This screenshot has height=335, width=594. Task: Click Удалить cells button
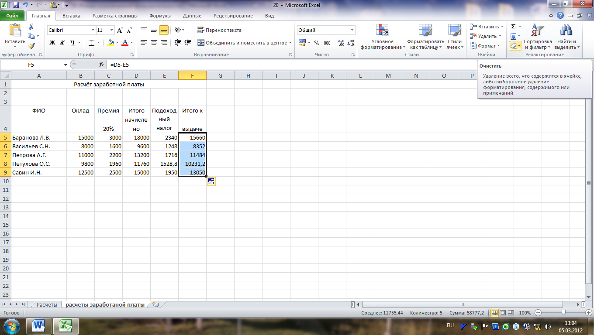pyautogui.click(x=485, y=36)
